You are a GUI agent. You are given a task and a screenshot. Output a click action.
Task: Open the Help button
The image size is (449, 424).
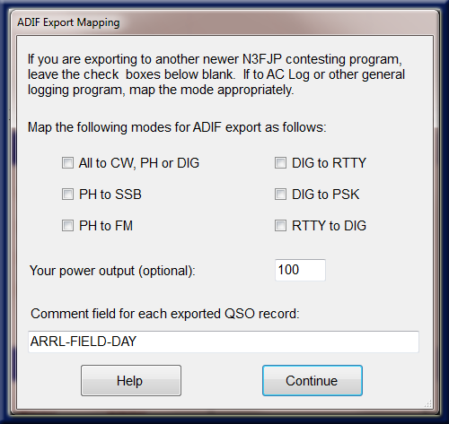(x=131, y=380)
